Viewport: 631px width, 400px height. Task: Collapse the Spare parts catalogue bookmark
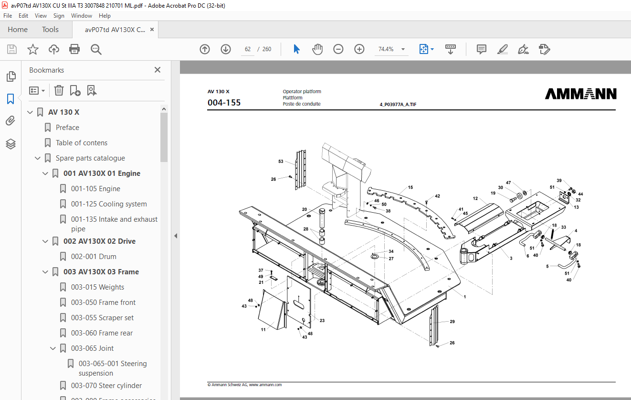pyautogui.click(x=38, y=158)
